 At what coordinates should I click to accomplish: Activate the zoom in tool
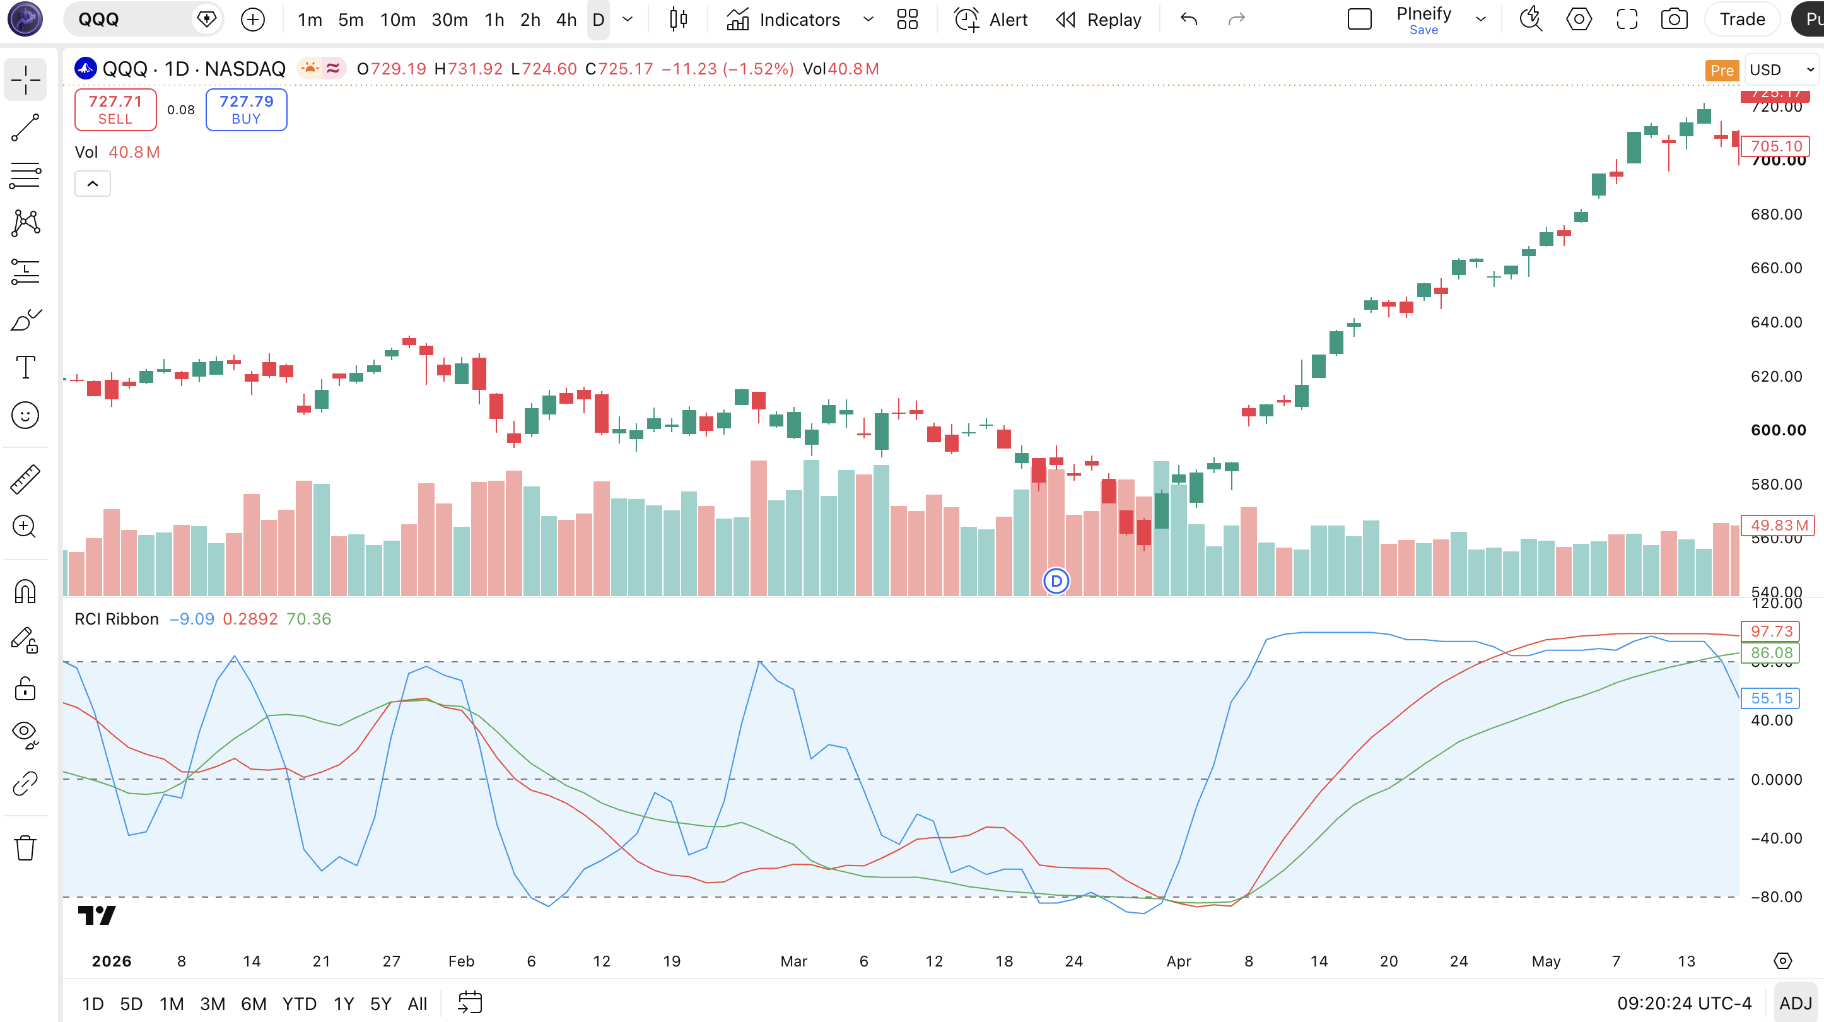point(25,526)
